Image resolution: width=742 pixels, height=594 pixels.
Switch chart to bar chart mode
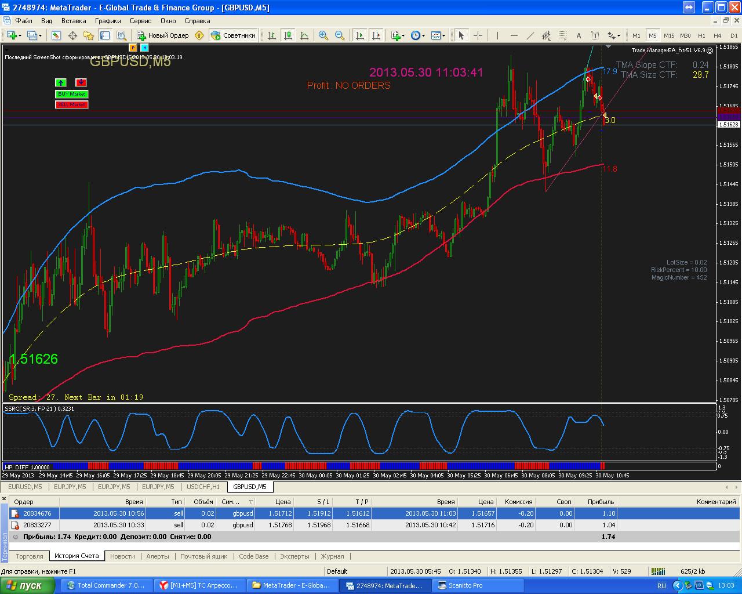coord(271,35)
